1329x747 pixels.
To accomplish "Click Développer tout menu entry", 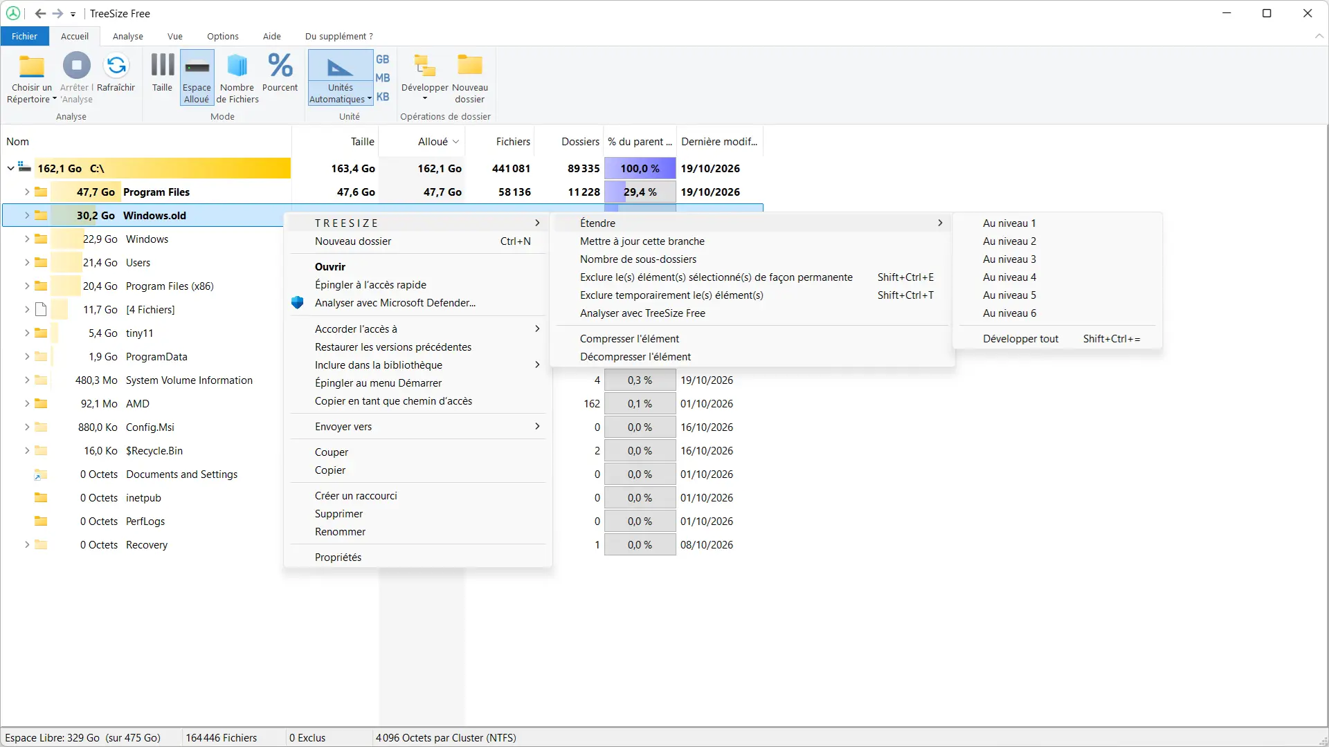I will [1057, 338].
